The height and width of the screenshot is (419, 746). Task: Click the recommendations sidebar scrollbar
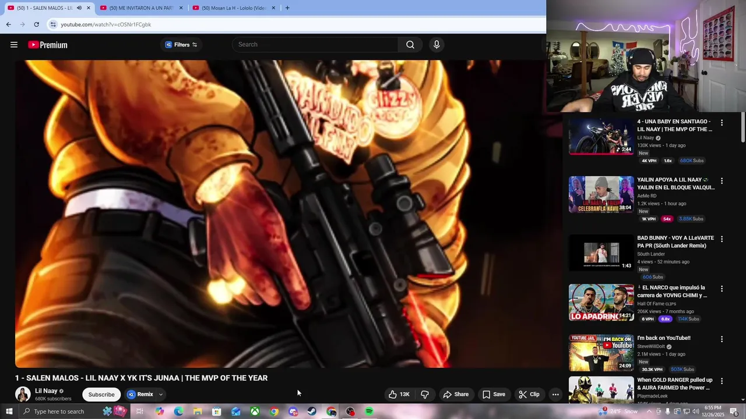(743, 128)
